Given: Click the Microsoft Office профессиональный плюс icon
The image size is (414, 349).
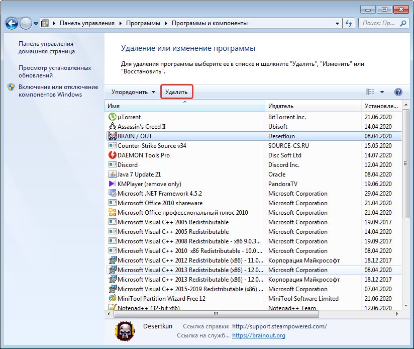Looking at the screenshot, I should (113, 212).
